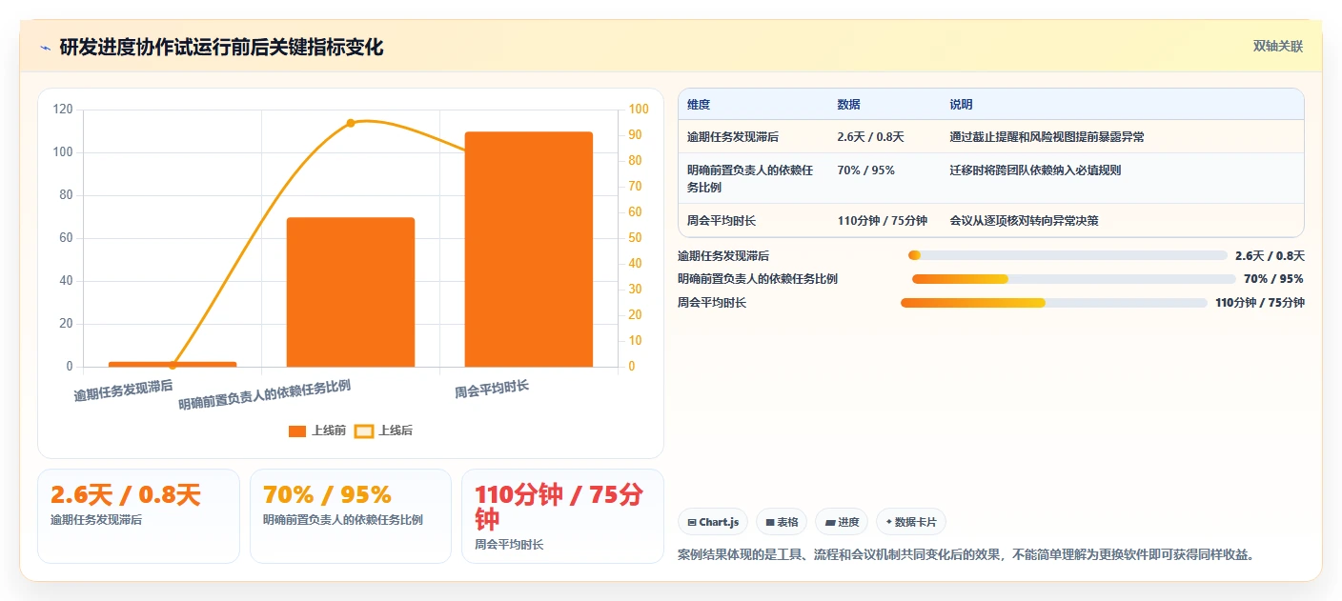
Task: Open the 70% / 95% data card
Action: click(x=351, y=516)
